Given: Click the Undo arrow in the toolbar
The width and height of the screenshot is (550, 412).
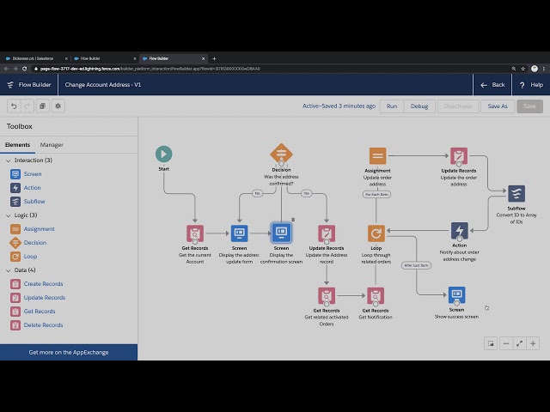Looking at the screenshot, I should click(x=14, y=106).
